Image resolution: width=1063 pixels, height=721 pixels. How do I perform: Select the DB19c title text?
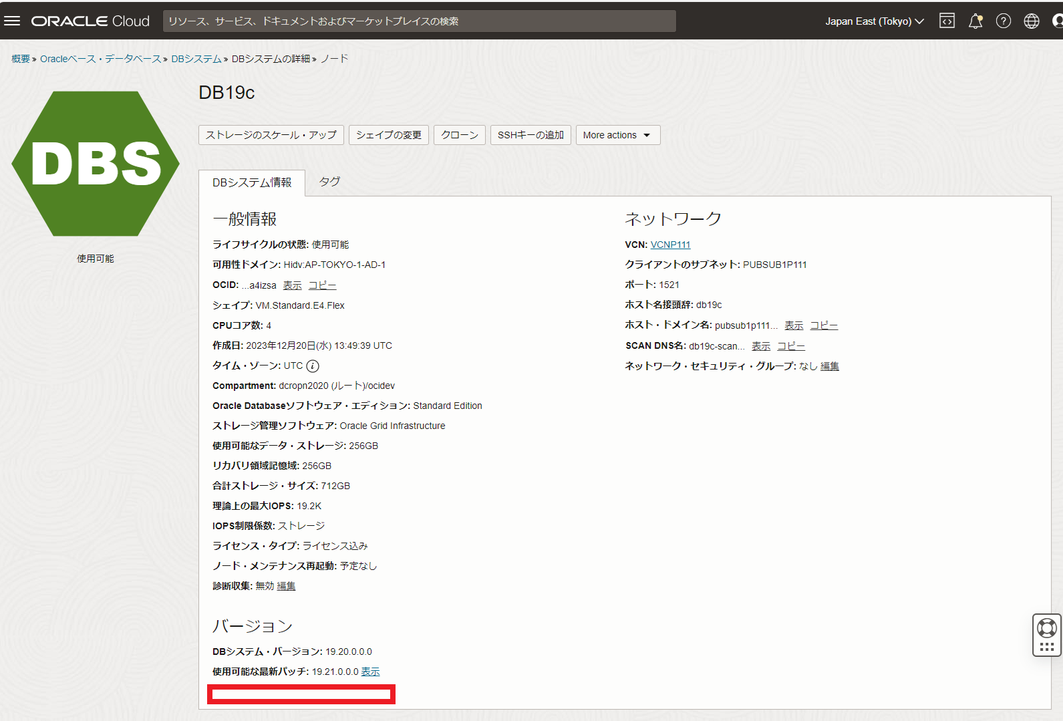(x=226, y=93)
